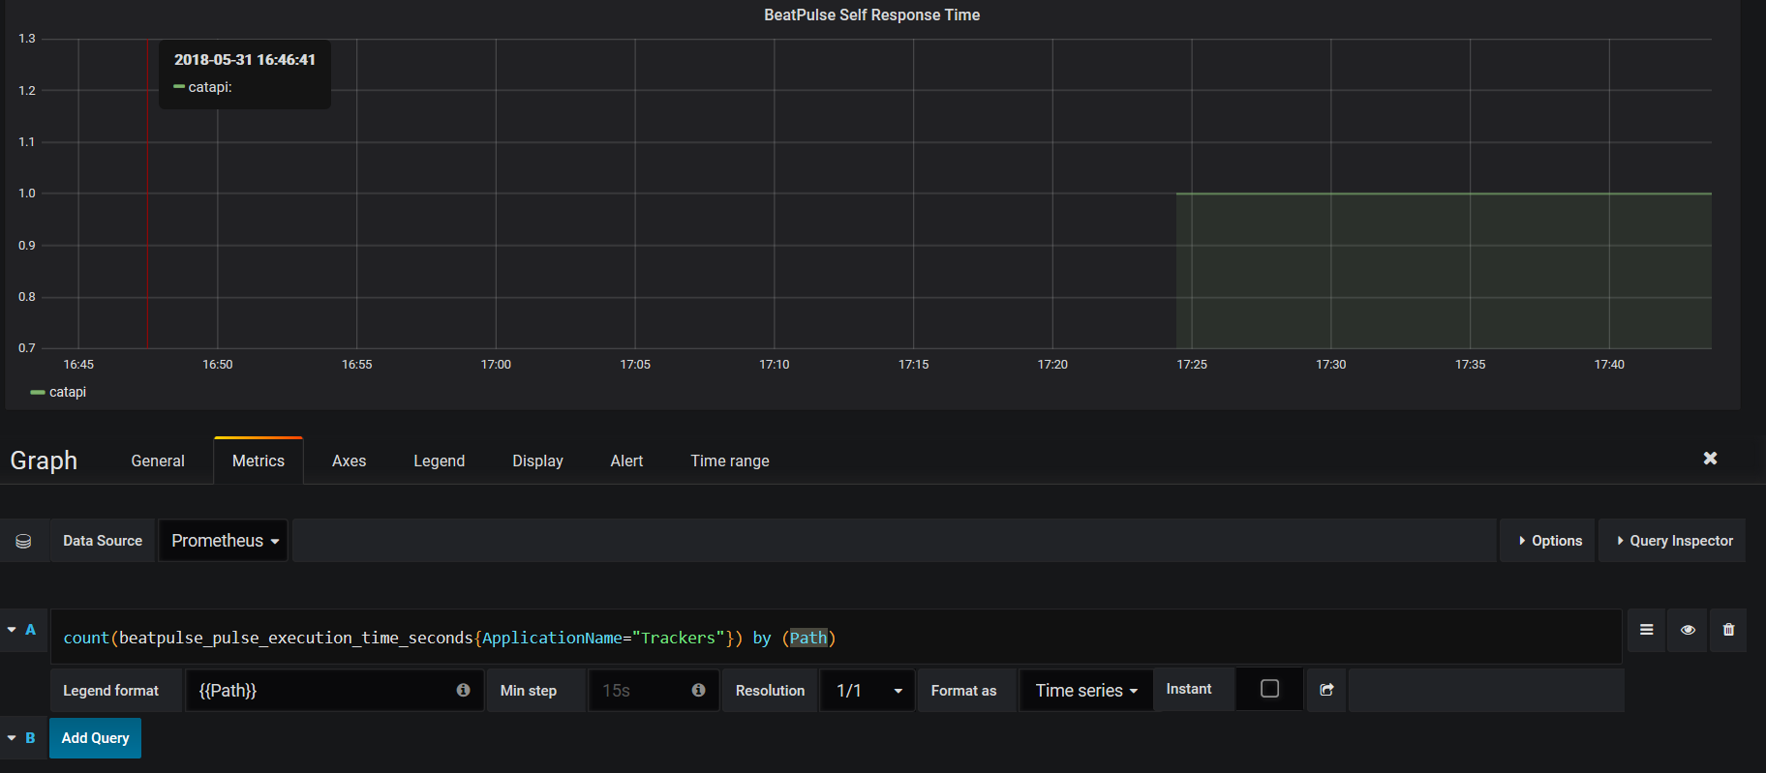Click the Legend format info icon
Viewport: 1766px width, 773px height.
coord(463,690)
